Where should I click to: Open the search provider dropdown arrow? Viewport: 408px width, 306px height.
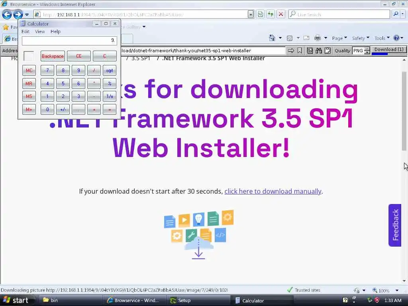pos(403,14)
